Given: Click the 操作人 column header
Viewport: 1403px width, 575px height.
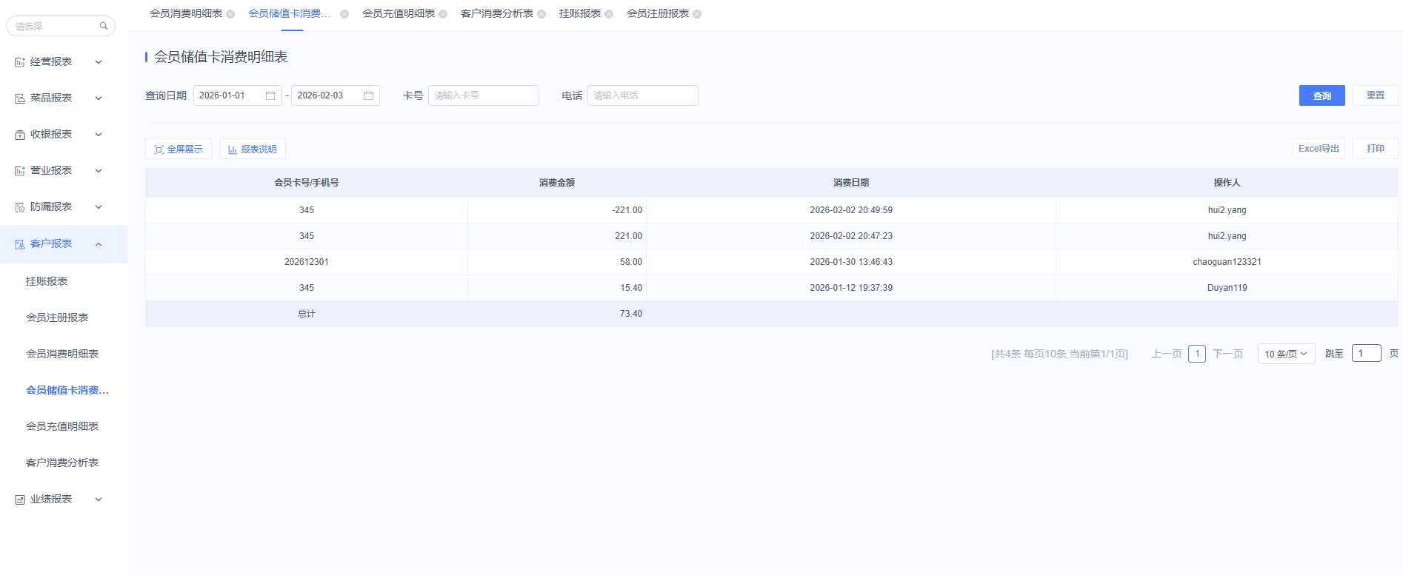Looking at the screenshot, I should pos(1227,183).
